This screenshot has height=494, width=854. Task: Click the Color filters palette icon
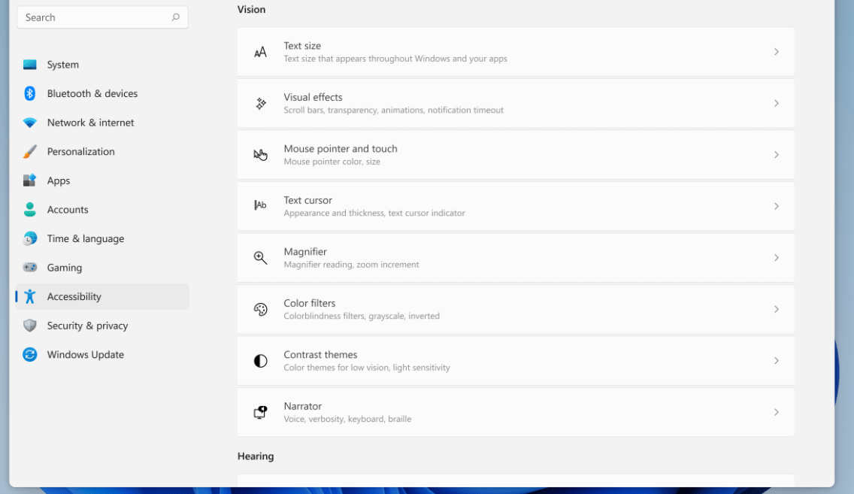[260, 309]
